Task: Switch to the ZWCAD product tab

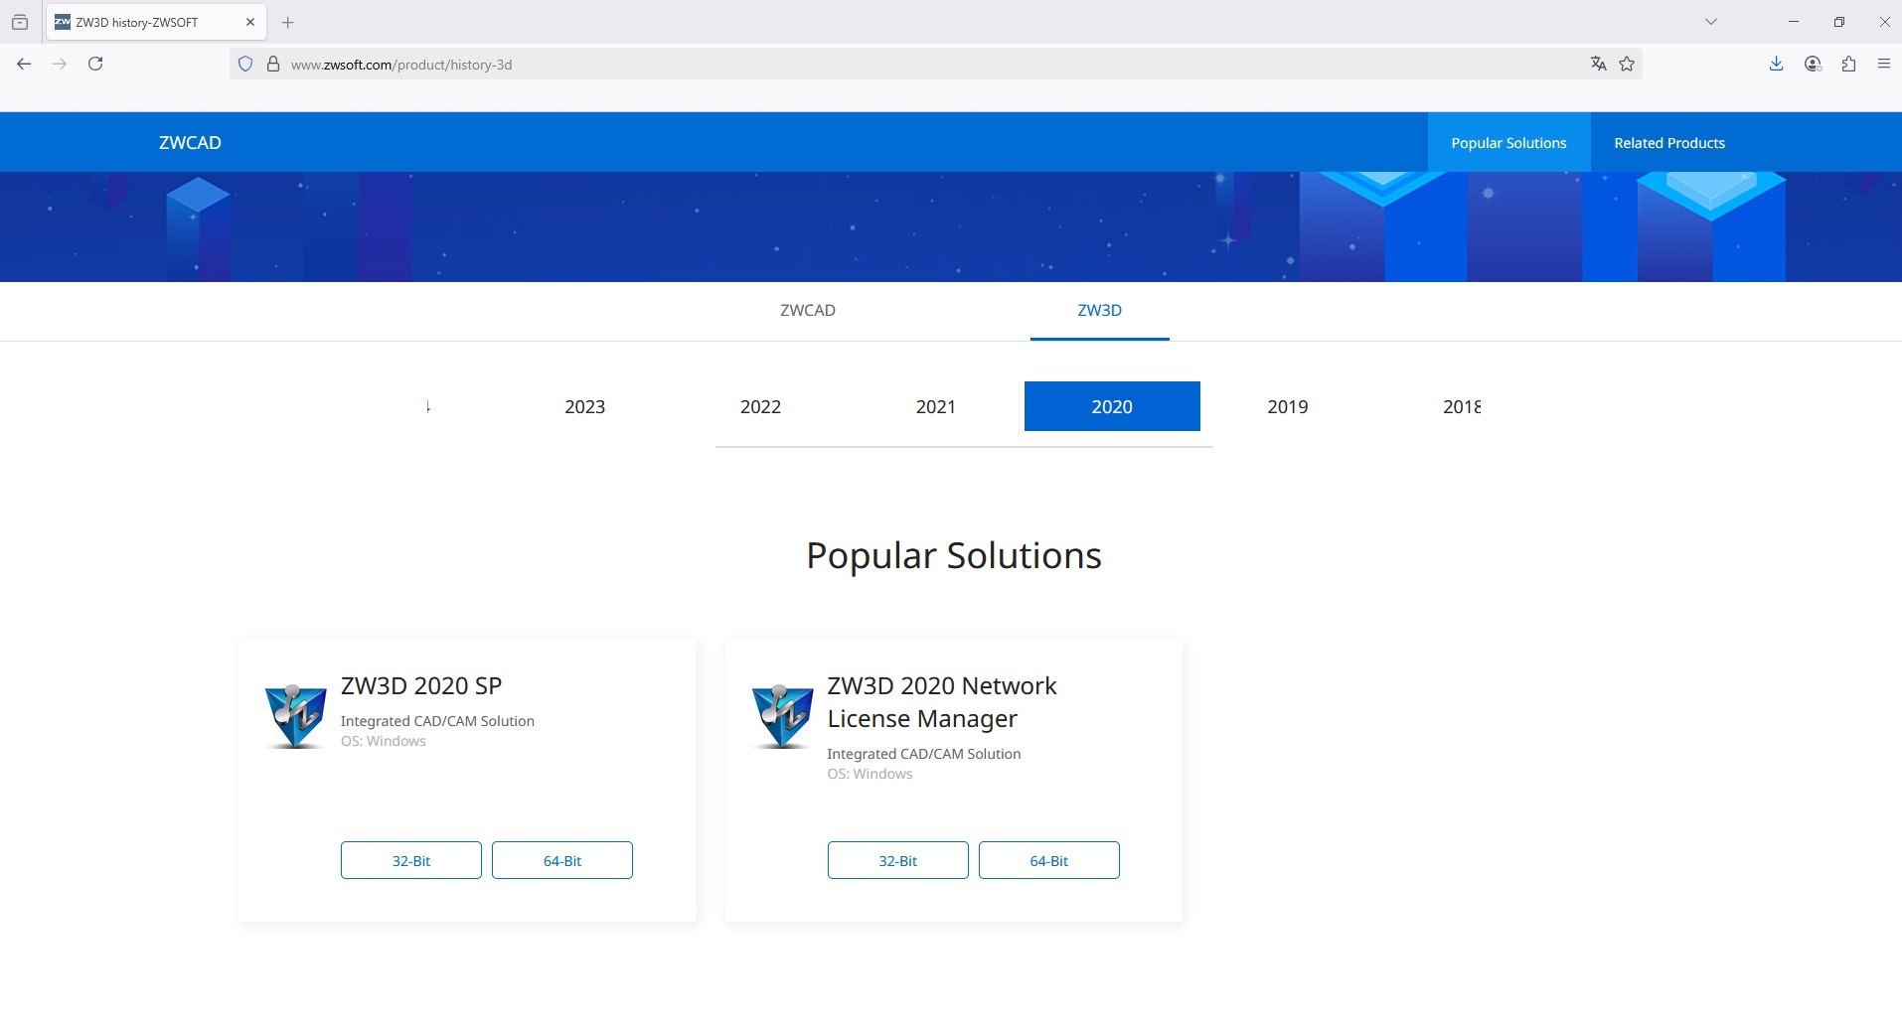Action: (x=808, y=310)
